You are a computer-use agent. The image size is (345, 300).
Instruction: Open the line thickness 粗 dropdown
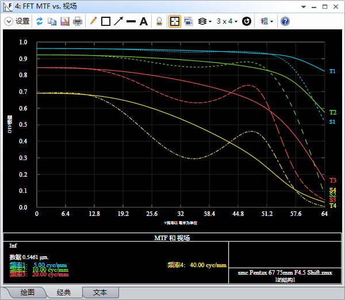pos(267,21)
